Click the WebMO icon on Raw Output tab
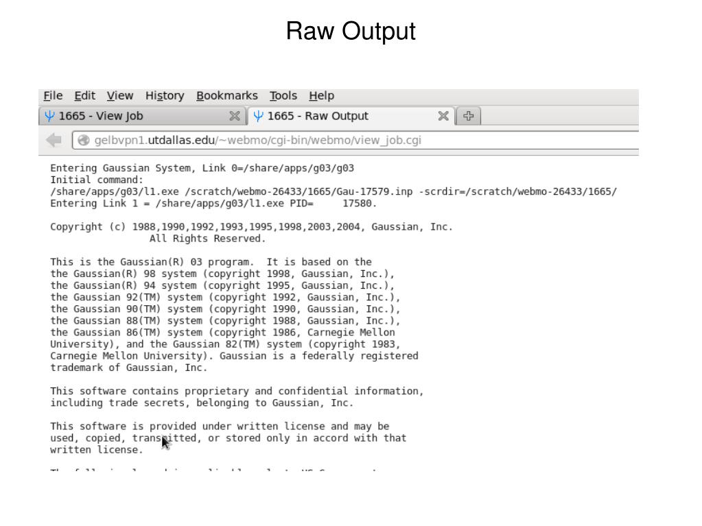702x526 pixels. click(x=258, y=117)
